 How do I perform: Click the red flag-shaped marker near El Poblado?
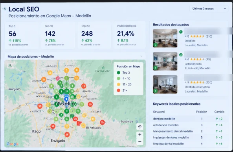tap(79, 123)
